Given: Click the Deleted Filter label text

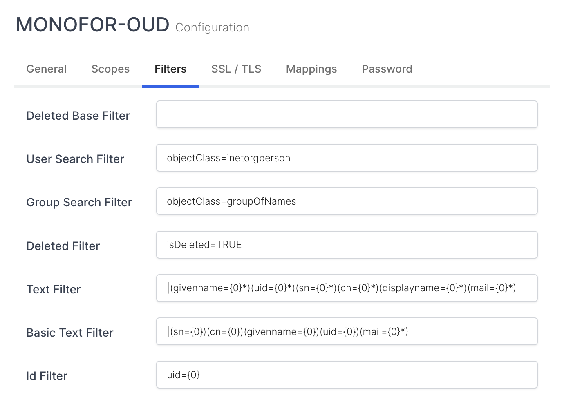Looking at the screenshot, I should coord(63,246).
